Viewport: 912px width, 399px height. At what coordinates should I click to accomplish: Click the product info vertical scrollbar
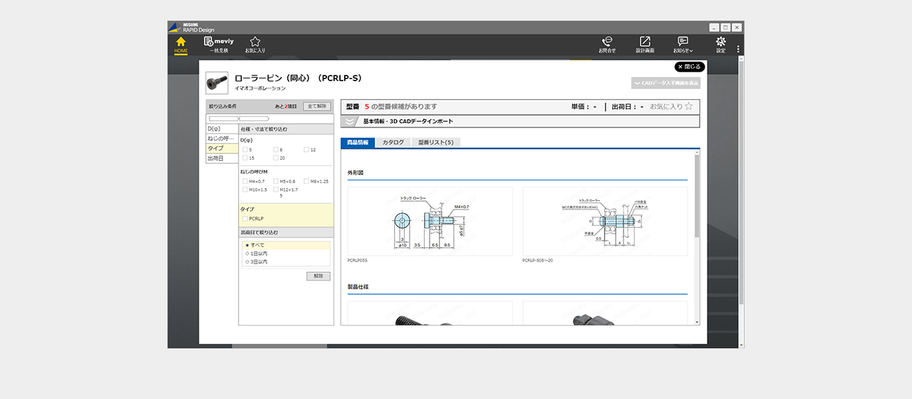click(697, 196)
